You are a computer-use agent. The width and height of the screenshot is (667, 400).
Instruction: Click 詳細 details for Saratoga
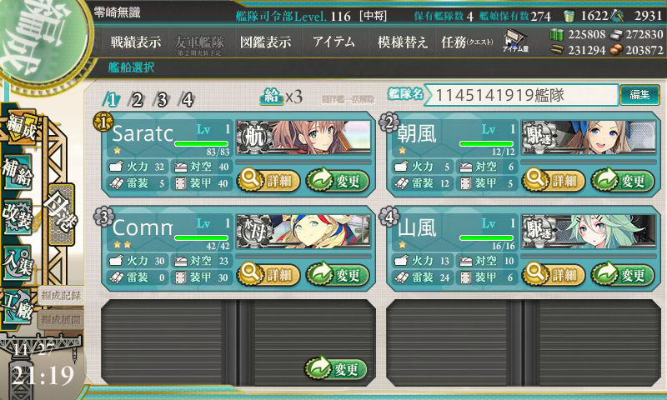tap(268, 181)
